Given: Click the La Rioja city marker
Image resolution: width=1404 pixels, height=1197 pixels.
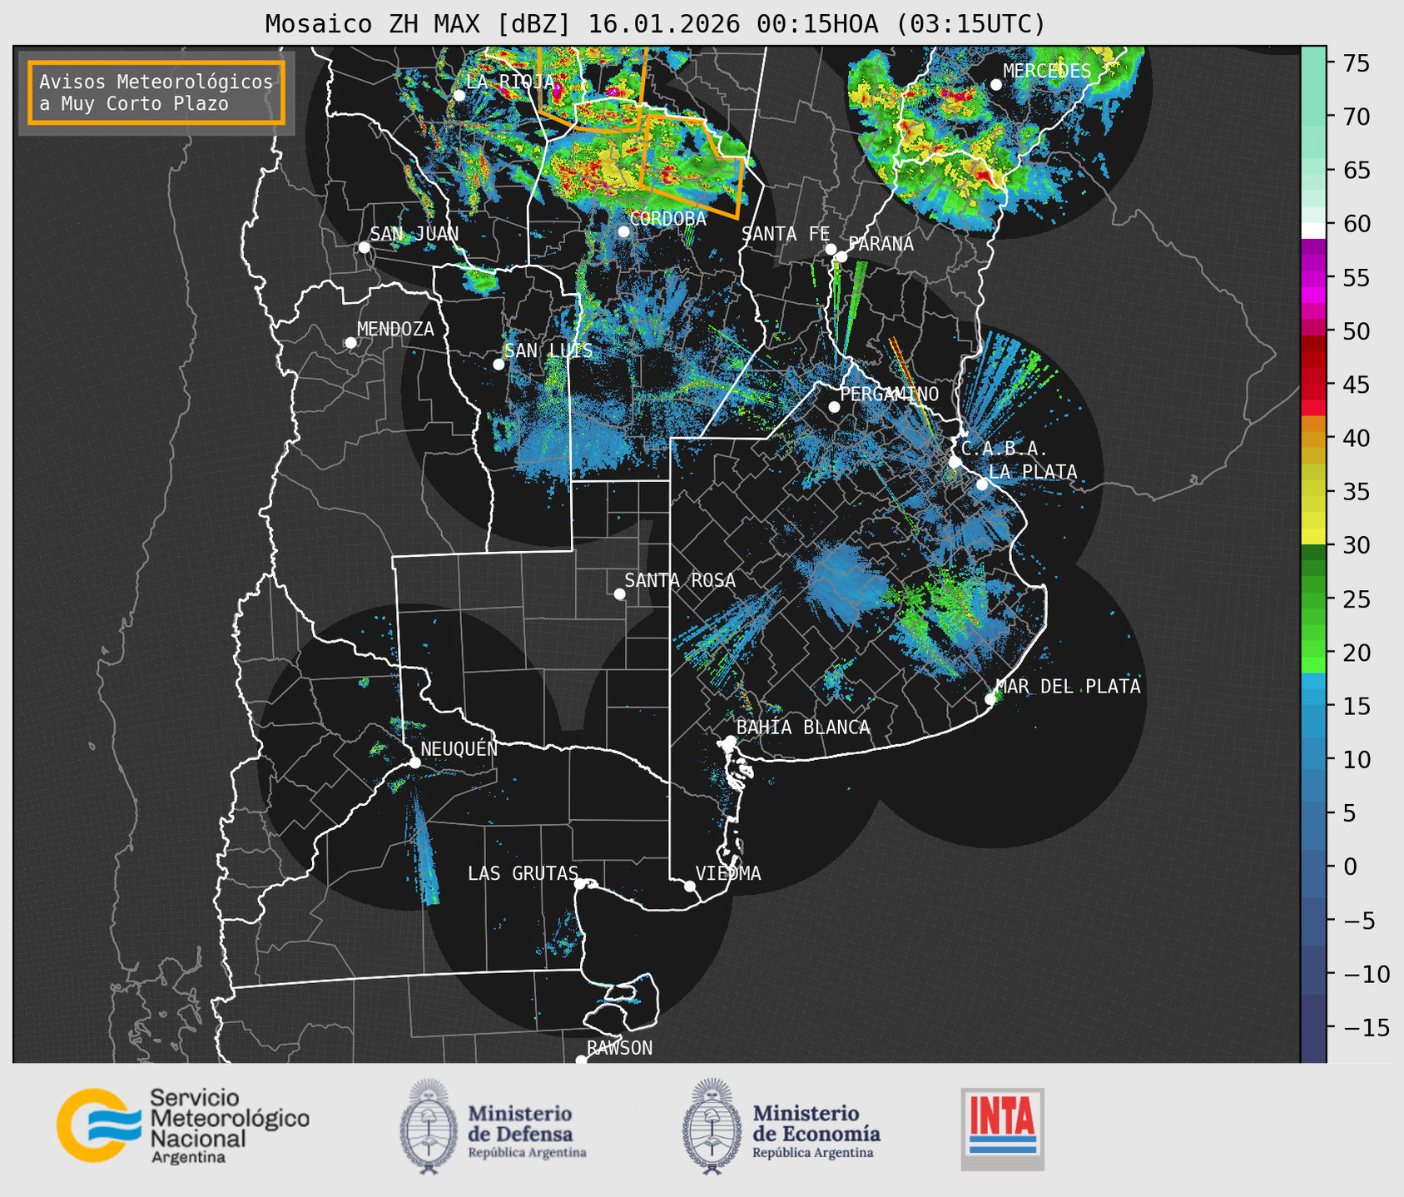Looking at the screenshot, I should pos(459,95).
